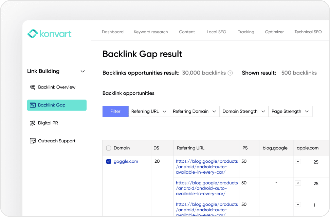Switch to the Keyword research tab
The width and height of the screenshot is (330, 217).
151,32
